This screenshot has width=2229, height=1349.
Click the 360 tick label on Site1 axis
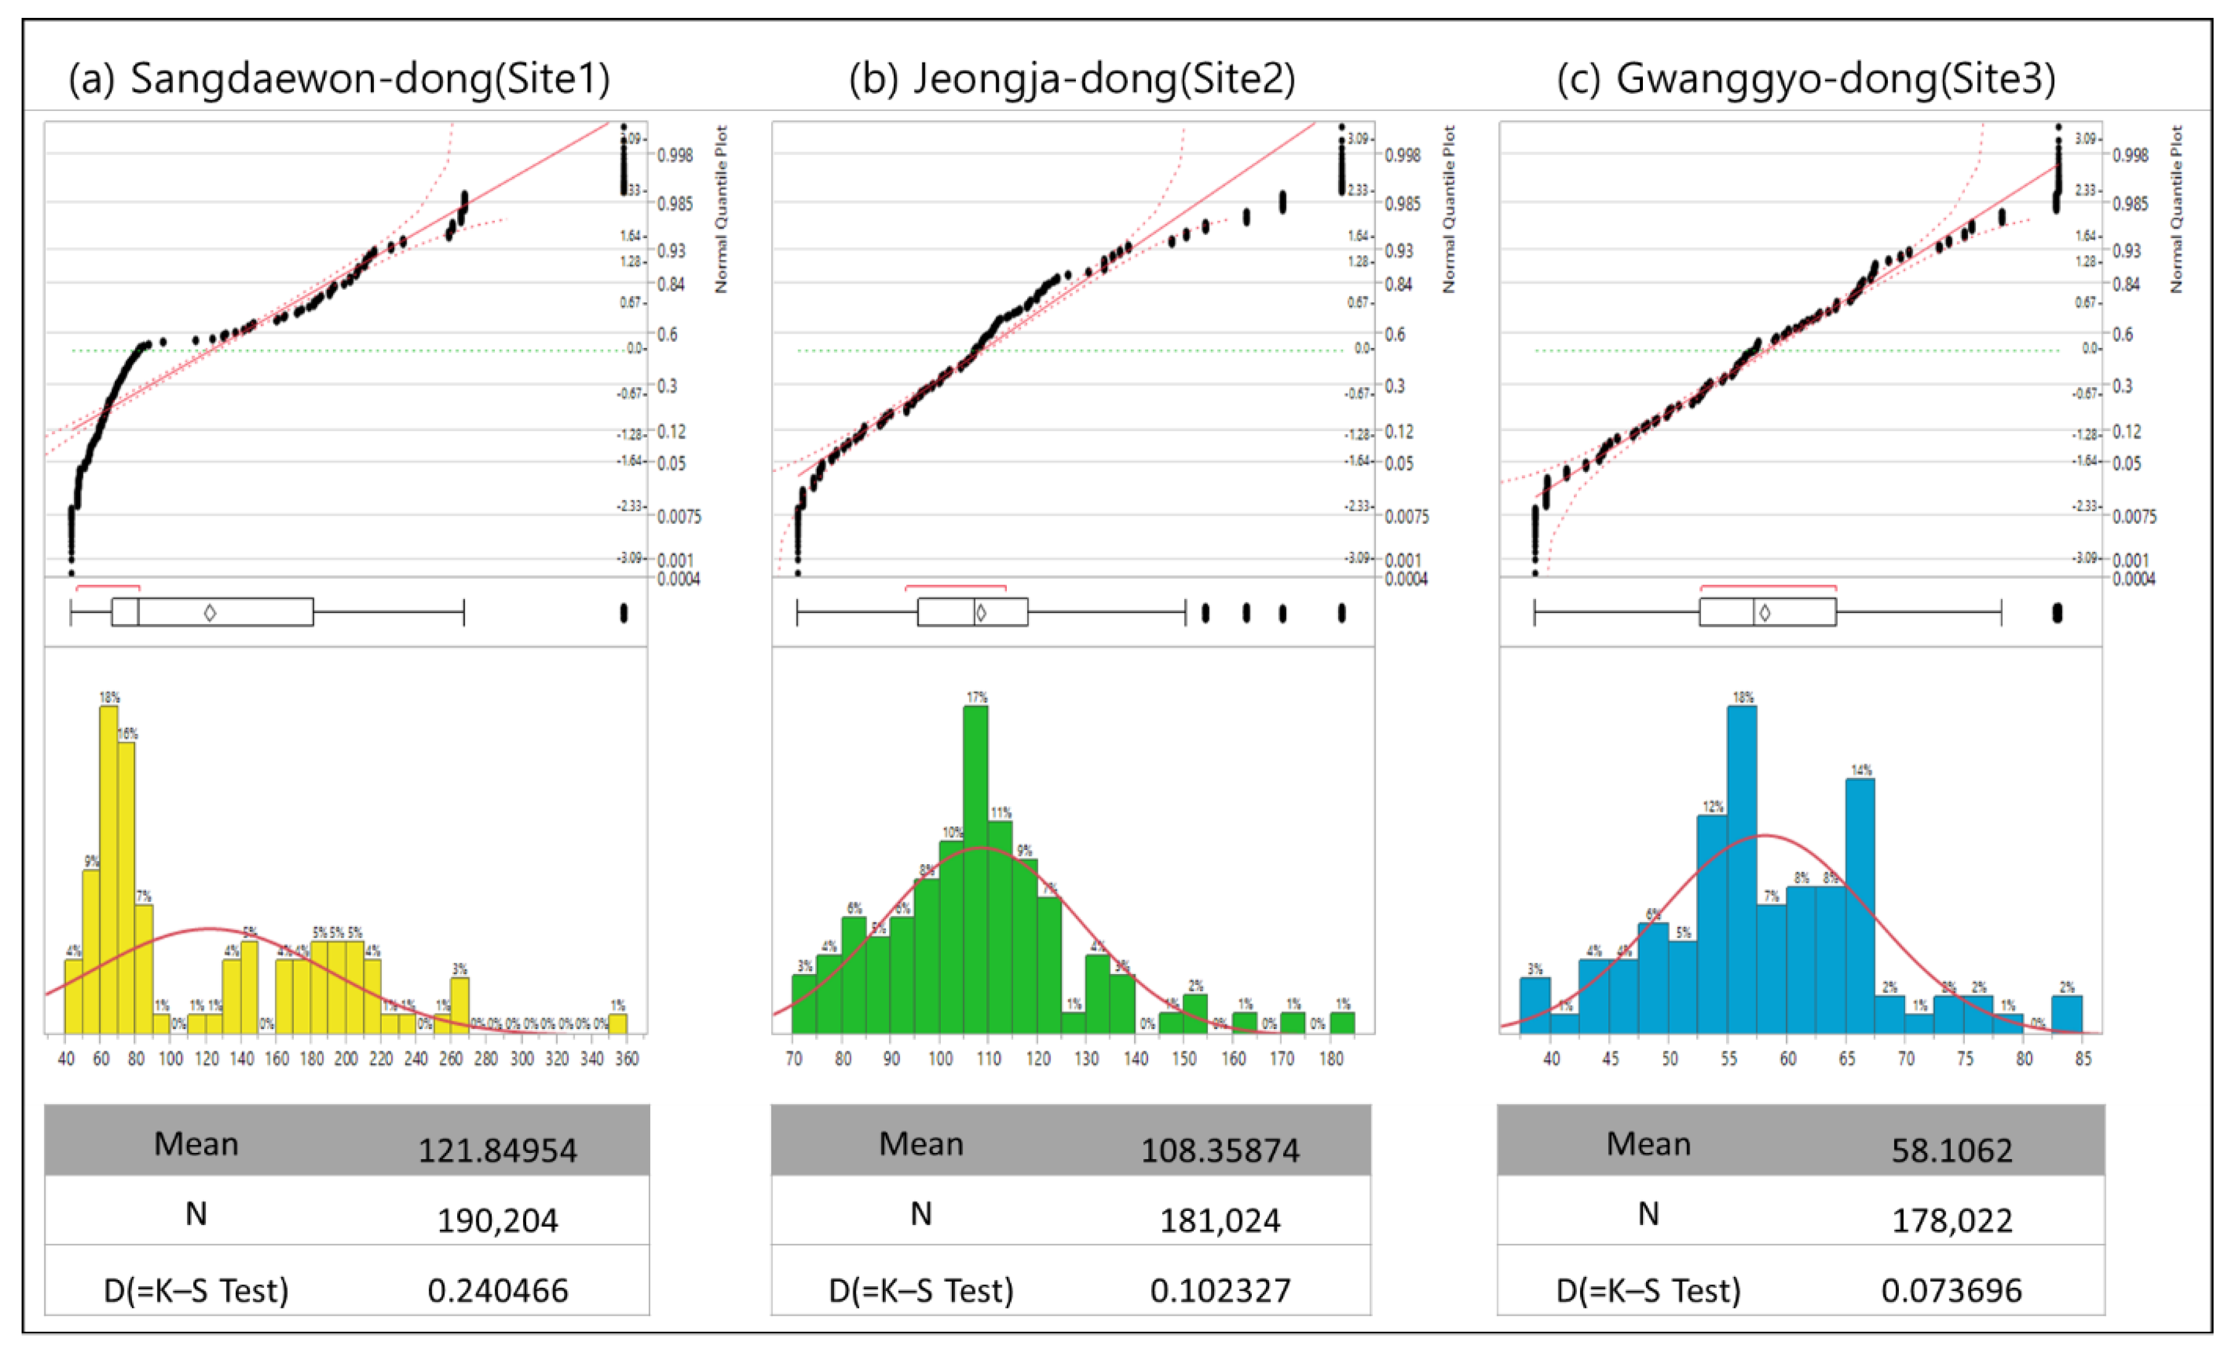(627, 1058)
